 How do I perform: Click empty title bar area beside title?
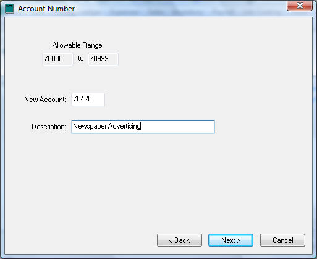tap(179, 9)
